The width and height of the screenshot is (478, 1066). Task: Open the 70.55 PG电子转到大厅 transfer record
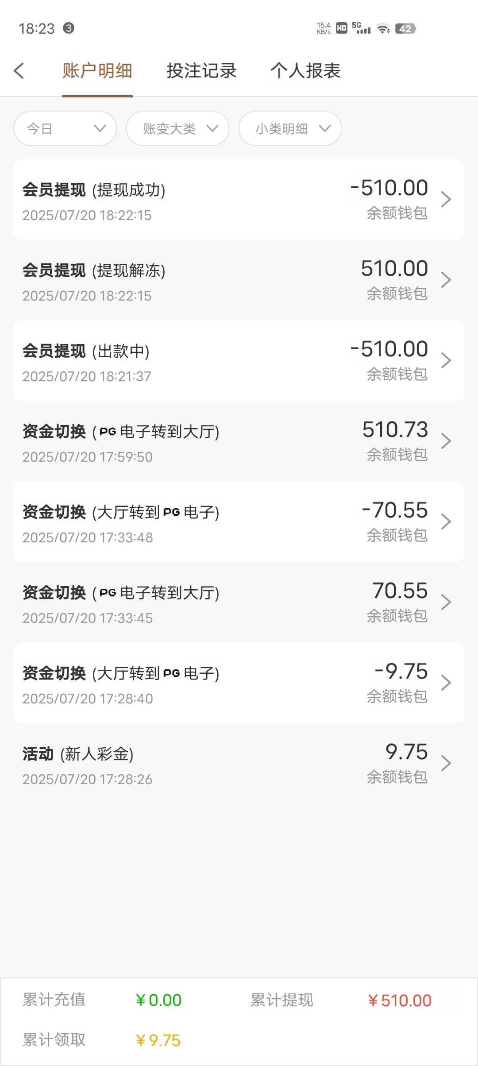(x=239, y=603)
